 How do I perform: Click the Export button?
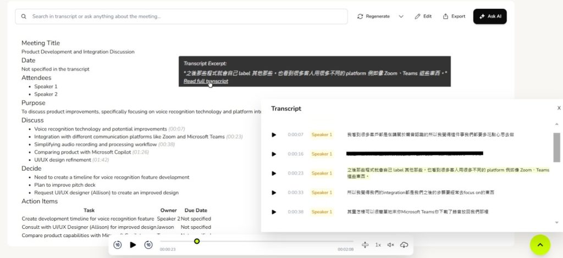pyautogui.click(x=454, y=16)
